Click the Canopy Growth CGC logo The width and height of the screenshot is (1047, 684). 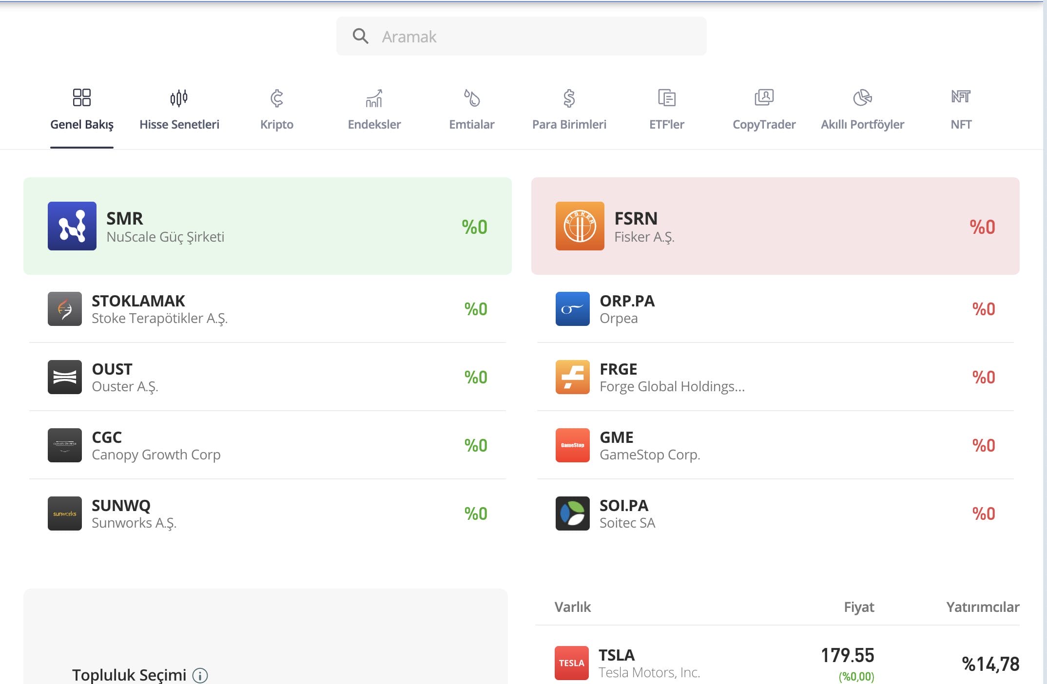[x=65, y=445]
